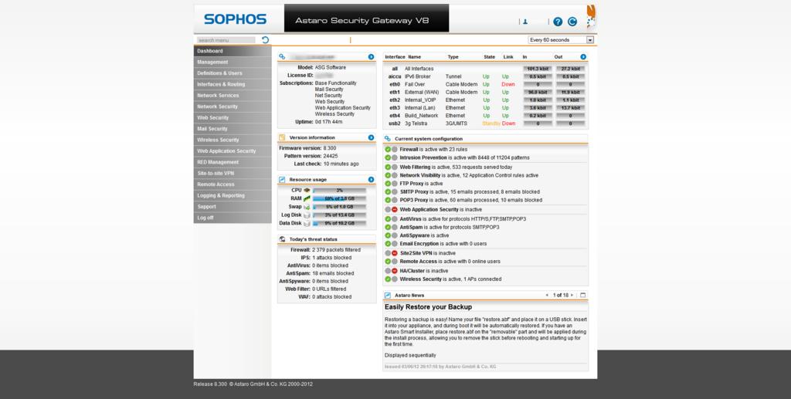
Task: Focus the search menu input field
Action: (226, 40)
